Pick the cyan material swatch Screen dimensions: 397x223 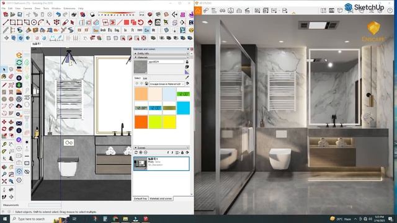point(184,108)
